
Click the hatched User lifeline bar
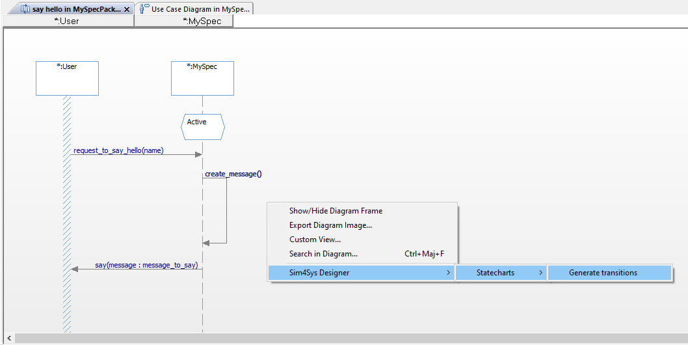point(67,214)
